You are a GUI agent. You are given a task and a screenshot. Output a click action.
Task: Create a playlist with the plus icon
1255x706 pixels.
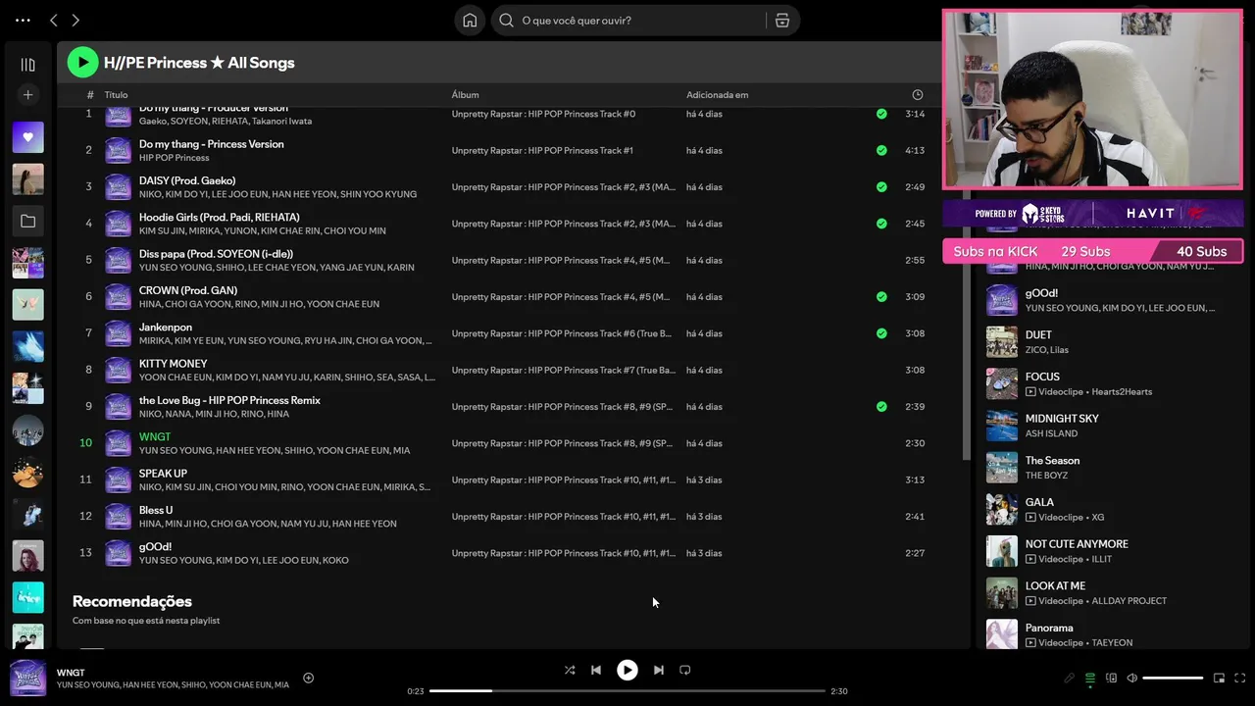click(27, 95)
